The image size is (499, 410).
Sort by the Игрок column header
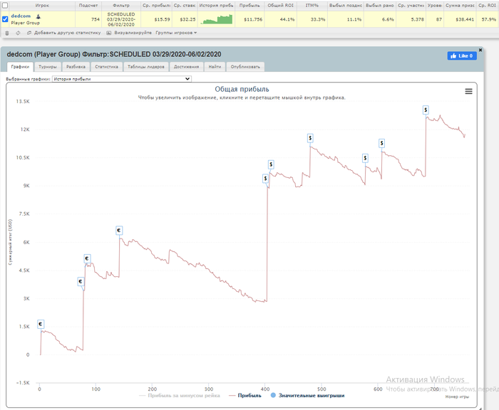42,6
